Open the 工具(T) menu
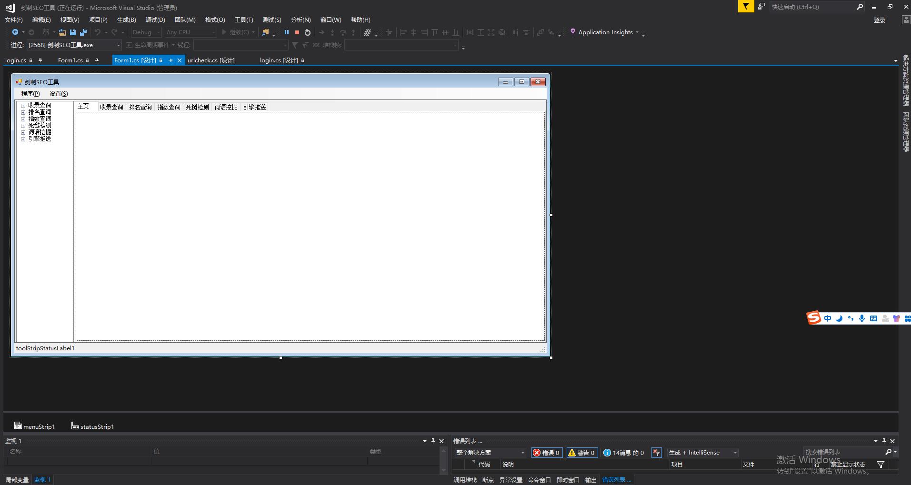 244,20
